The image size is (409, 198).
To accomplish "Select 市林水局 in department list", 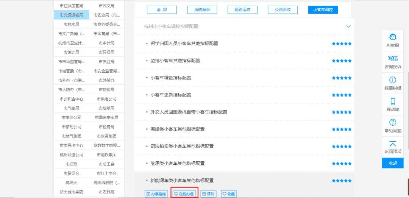I will [71, 24].
